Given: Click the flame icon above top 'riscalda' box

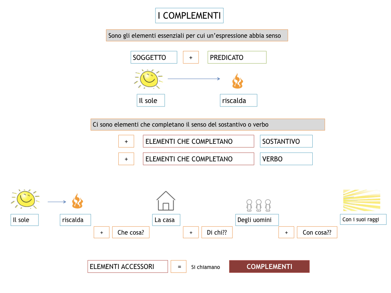Looking at the screenshot, I should pos(238,81).
